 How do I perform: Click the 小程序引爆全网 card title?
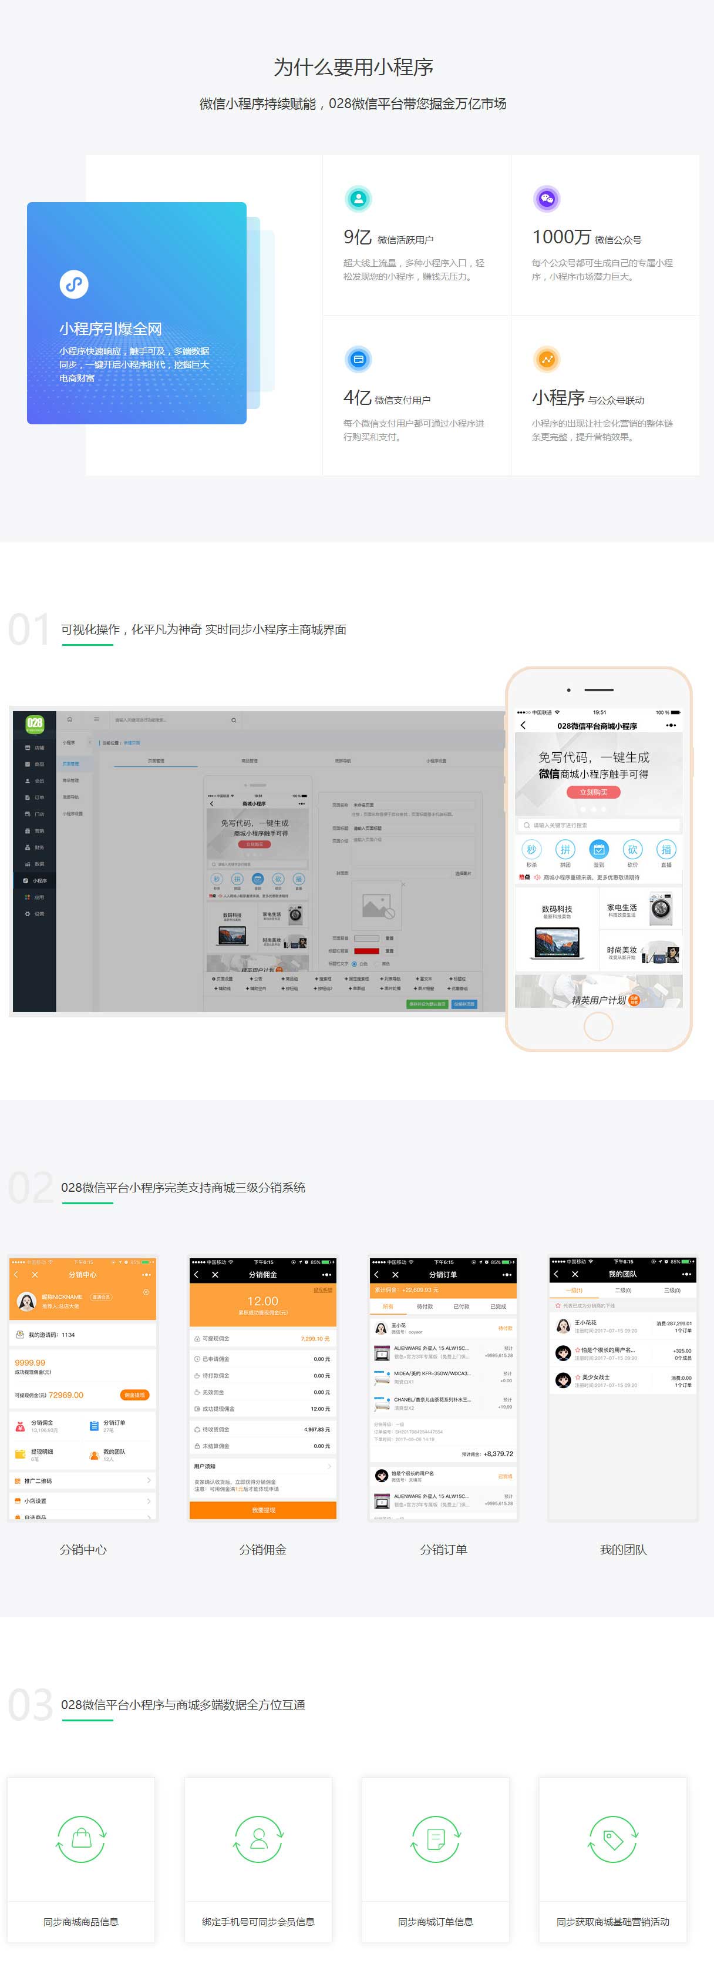(111, 329)
